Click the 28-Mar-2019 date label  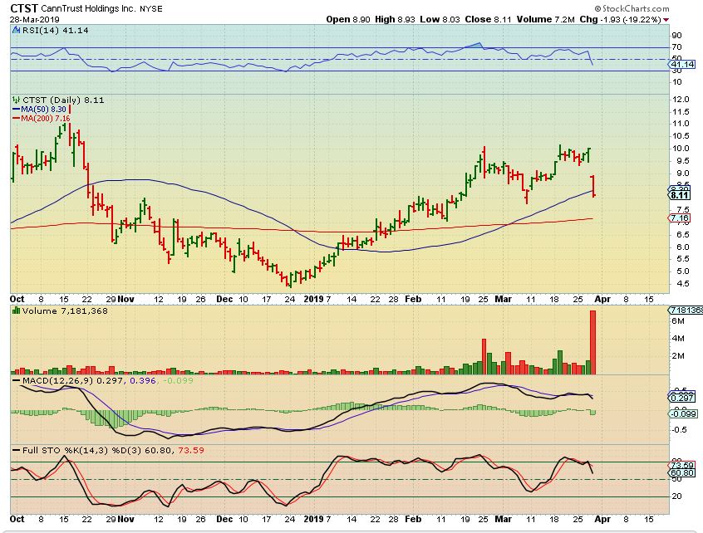pyautogui.click(x=35, y=19)
